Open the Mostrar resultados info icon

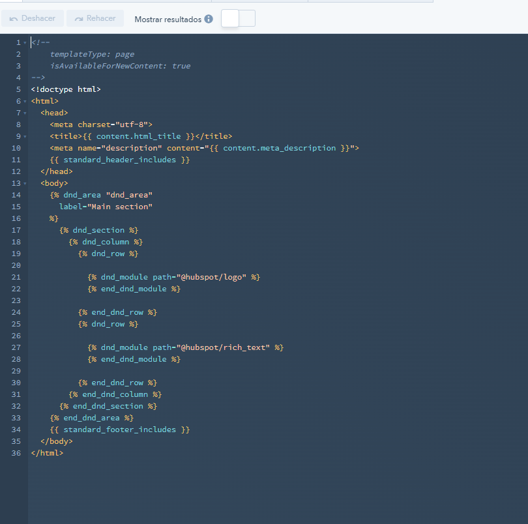(x=209, y=19)
